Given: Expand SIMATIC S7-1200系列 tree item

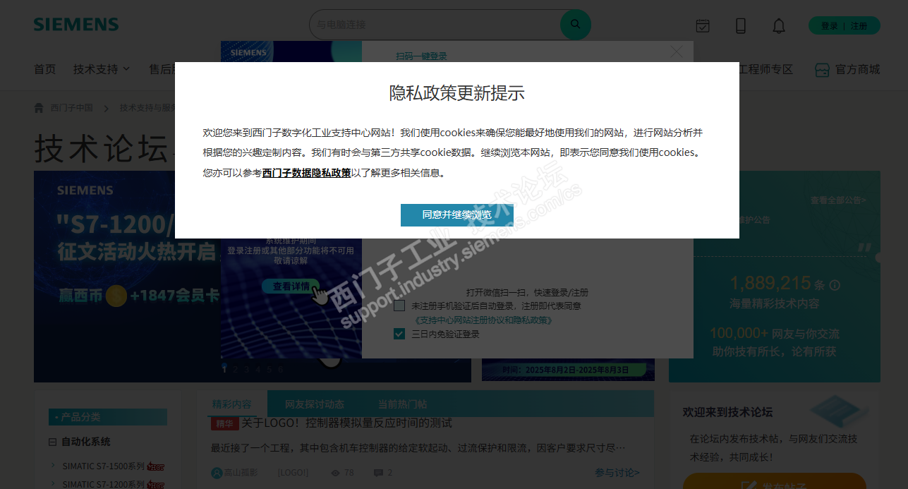Looking at the screenshot, I should [54, 484].
